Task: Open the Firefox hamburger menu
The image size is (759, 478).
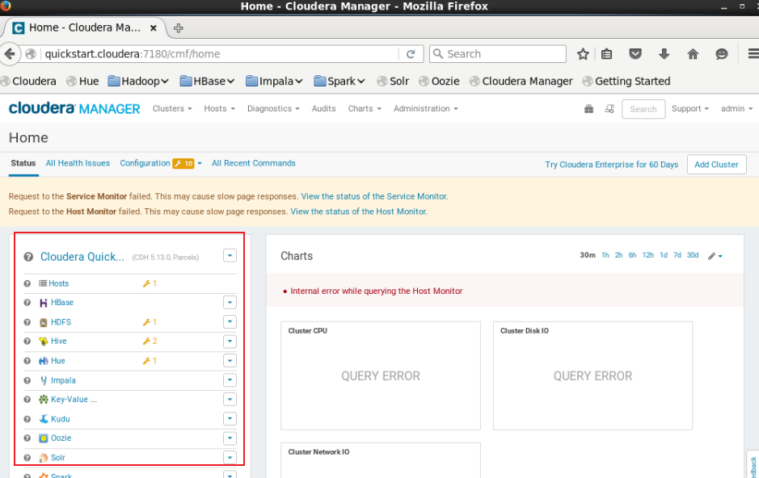Action: click(753, 54)
